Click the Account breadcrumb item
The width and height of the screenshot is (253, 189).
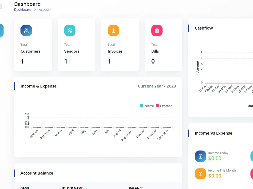(45, 10)
